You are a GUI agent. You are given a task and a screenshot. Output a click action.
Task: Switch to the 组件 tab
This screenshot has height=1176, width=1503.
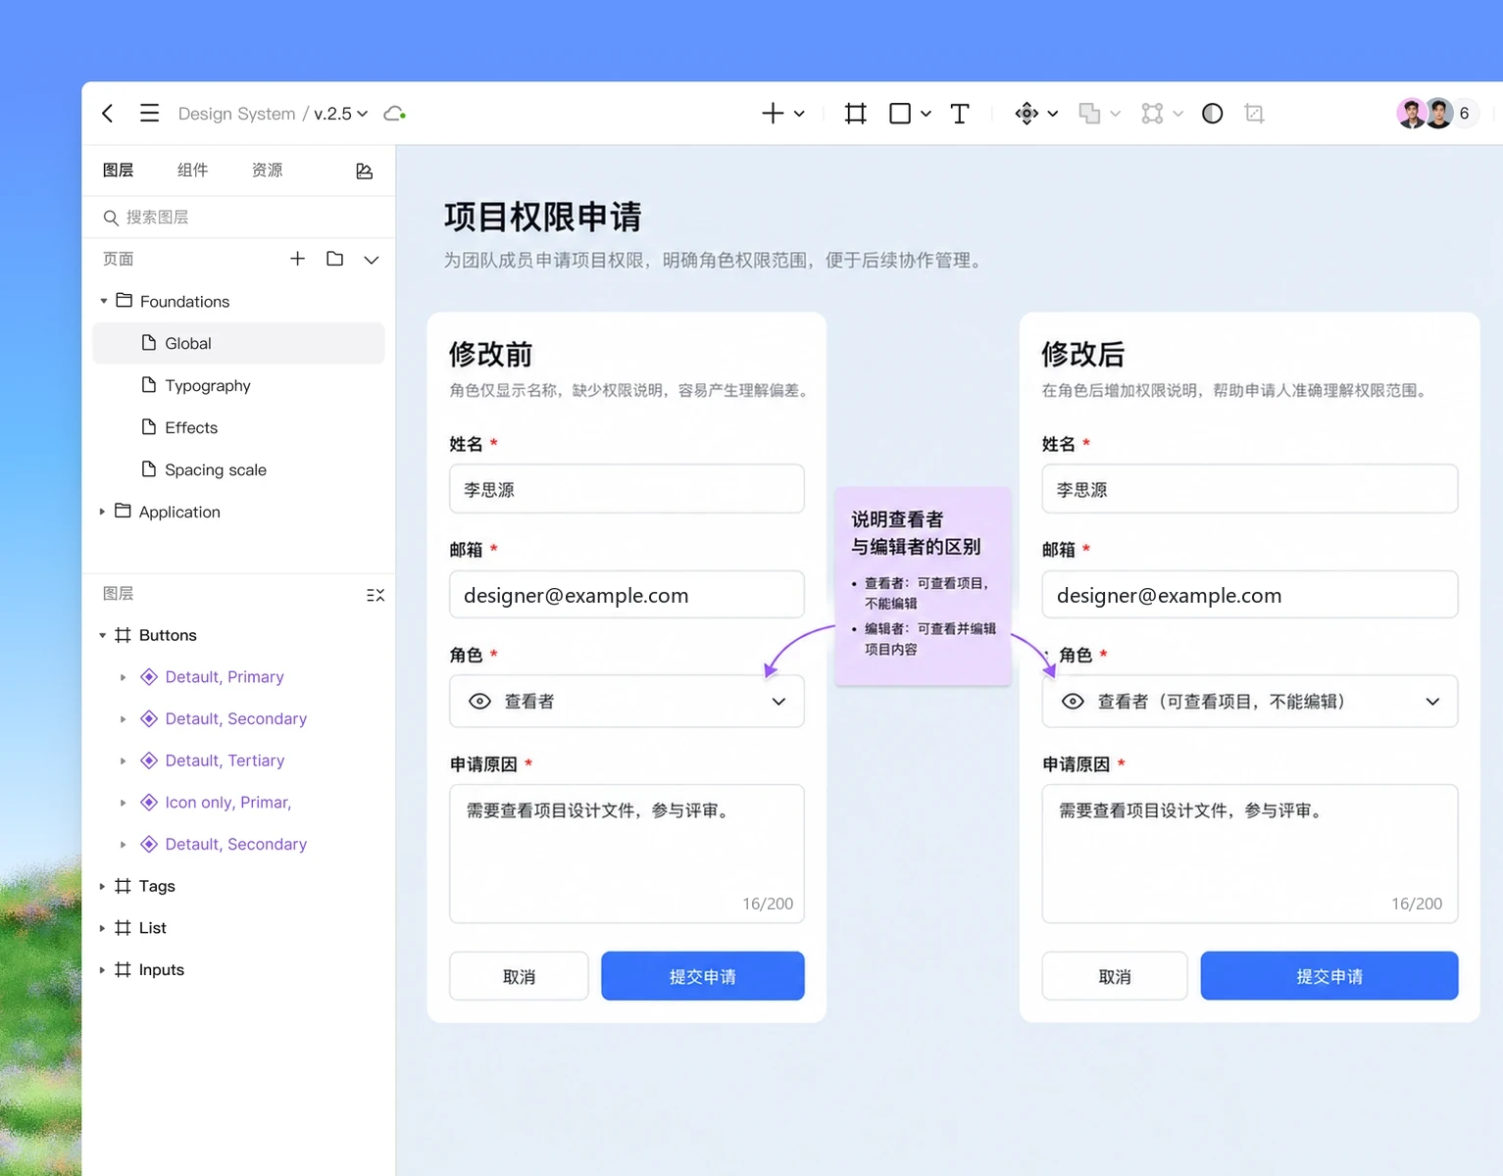pos(193,171)
